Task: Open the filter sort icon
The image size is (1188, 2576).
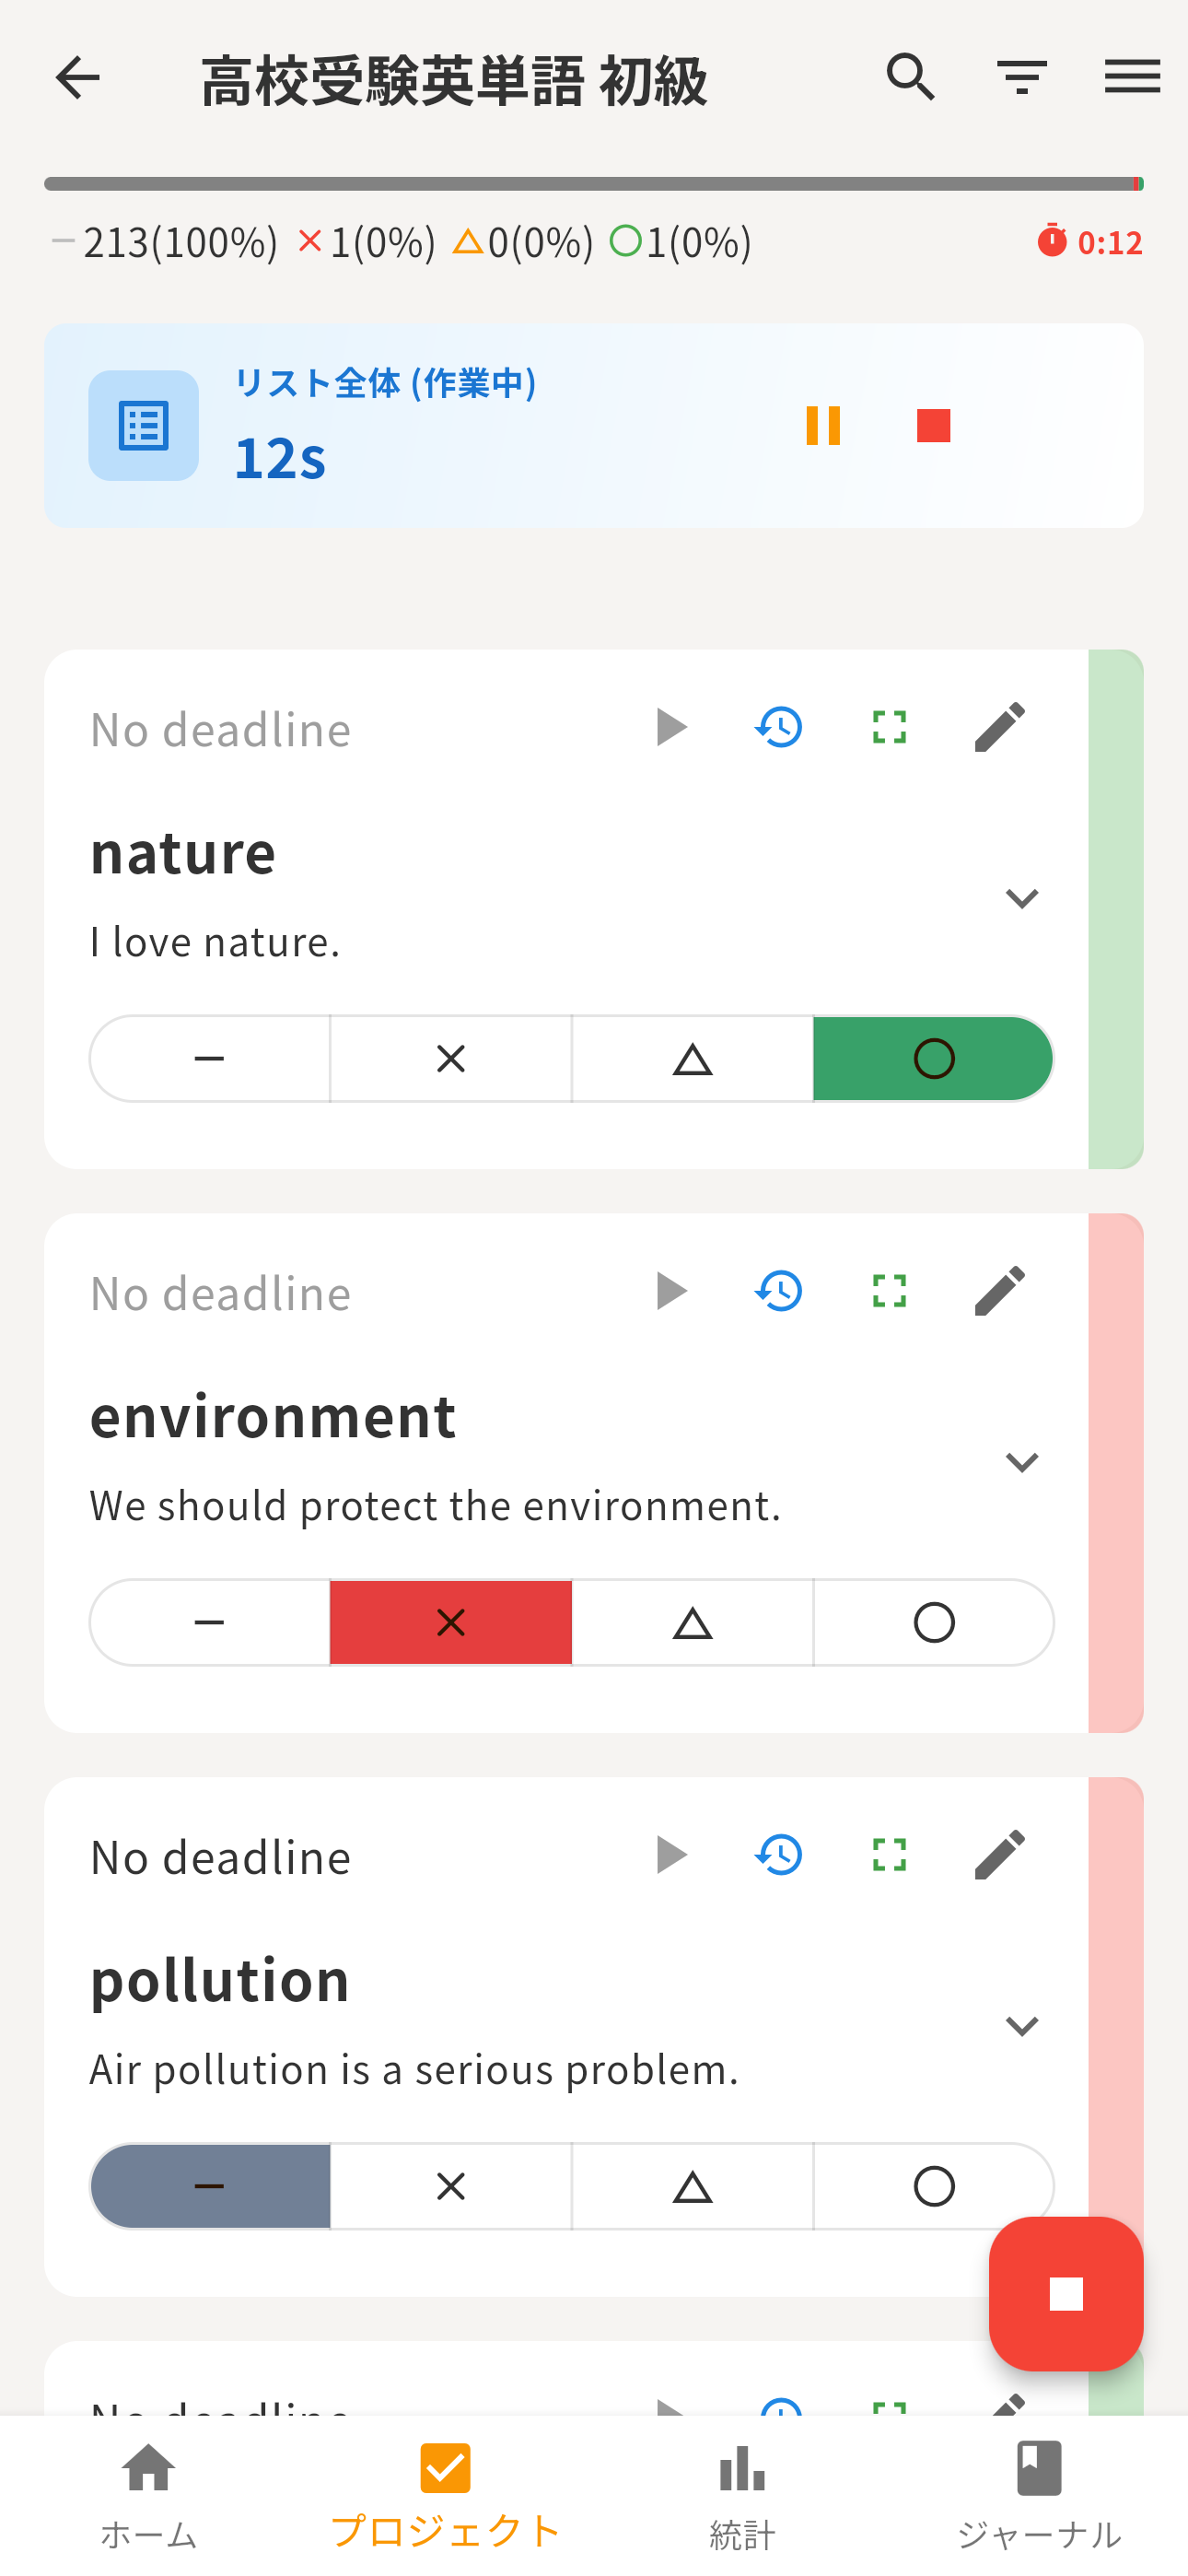Action: (x=1021, y=77)
